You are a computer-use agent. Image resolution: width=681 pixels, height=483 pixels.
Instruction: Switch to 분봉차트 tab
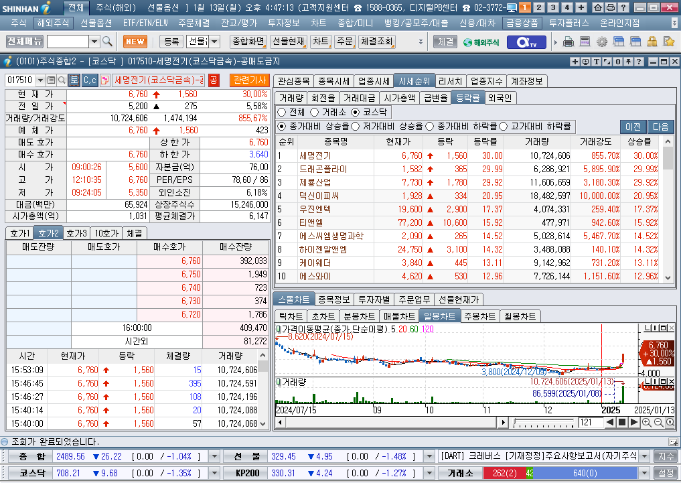tap(359, 316)
